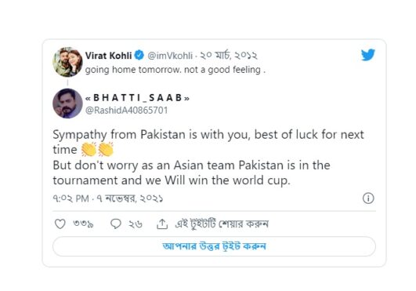Open tweet info circle icon
This screenshot has width=416, height=291.
click(368, 198)
